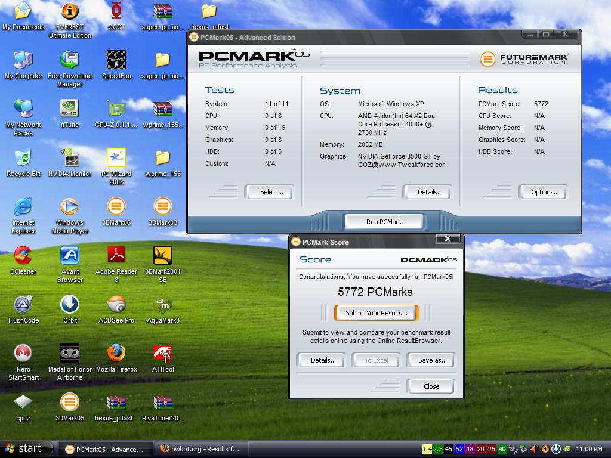The image size is (611, 458).
Task: Select the My Computer desktop icon
Action: 23,64
